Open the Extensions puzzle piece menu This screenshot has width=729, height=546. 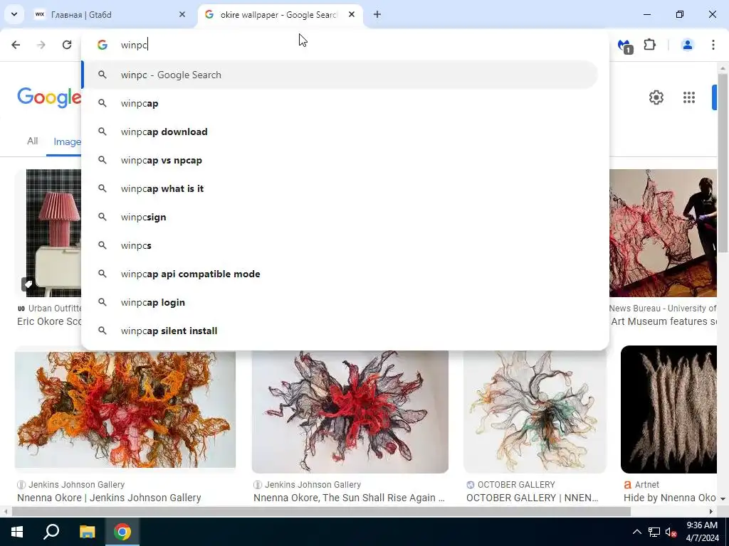(x=649, y=45)
